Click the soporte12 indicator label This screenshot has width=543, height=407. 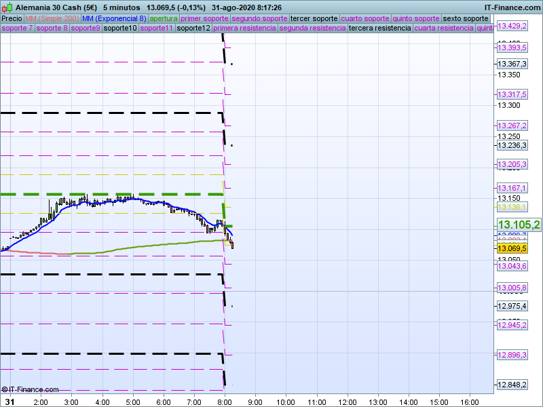point(193,28)
